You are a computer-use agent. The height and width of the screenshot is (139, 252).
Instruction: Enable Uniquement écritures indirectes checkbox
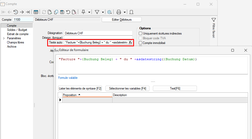141,34
